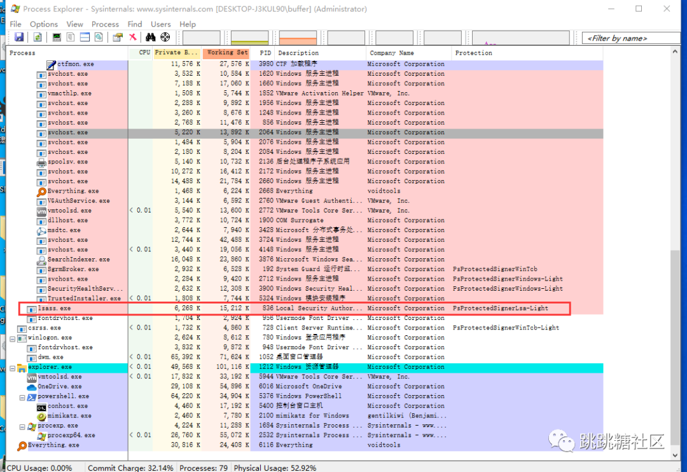
Task: Click the procexp64.exe process icon
Action: tap(41, 436)
